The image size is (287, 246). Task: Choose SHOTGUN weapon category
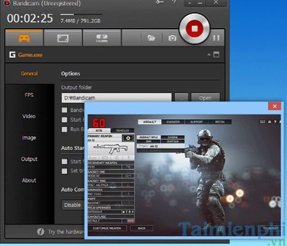click(173, 141)
